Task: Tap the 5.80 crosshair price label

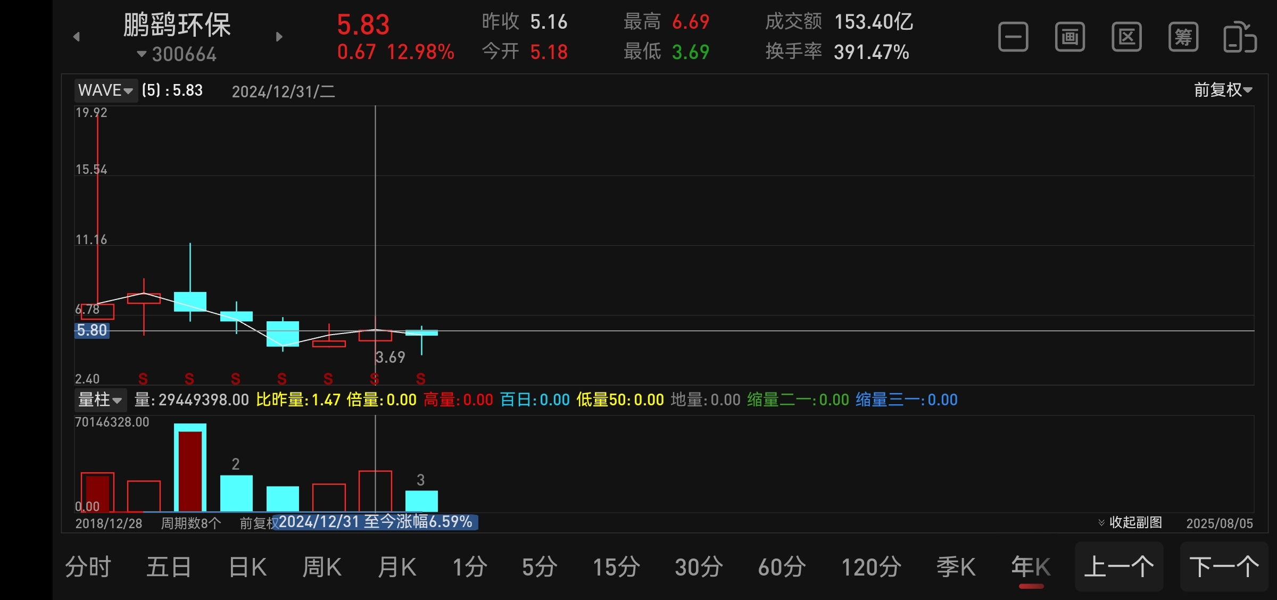Action: [x=92, y=330]
